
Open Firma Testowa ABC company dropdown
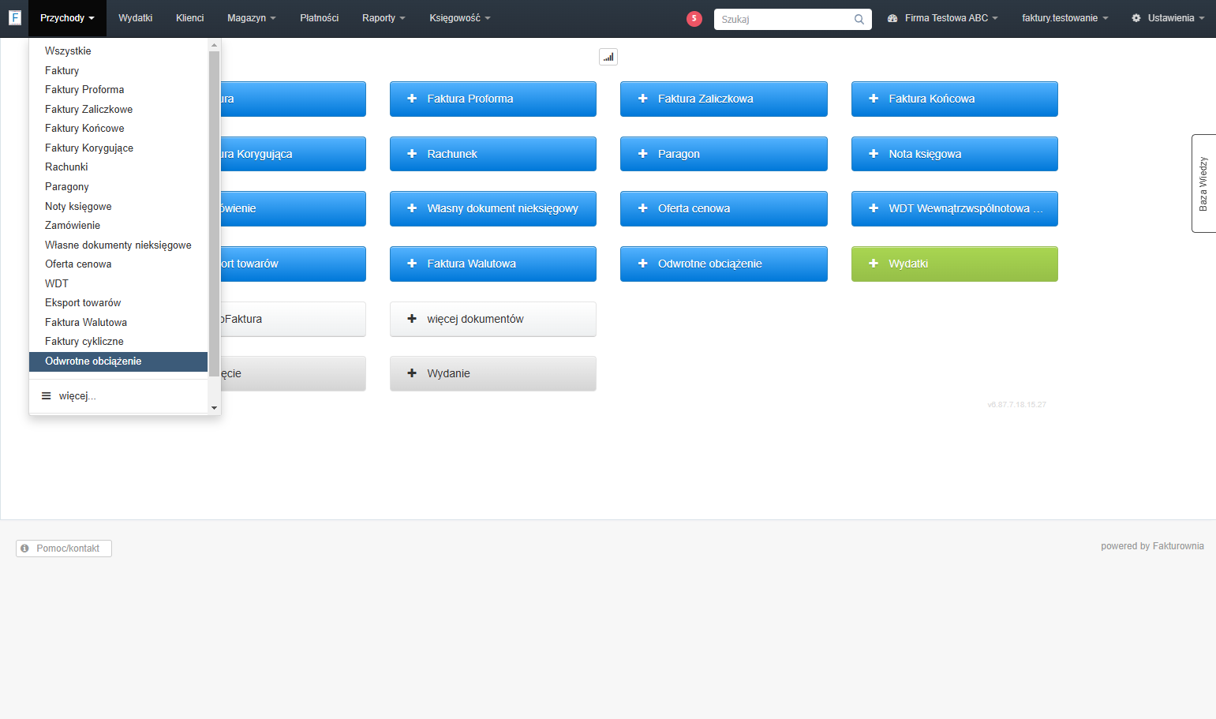pyautogui.click(x=943, y=18)
